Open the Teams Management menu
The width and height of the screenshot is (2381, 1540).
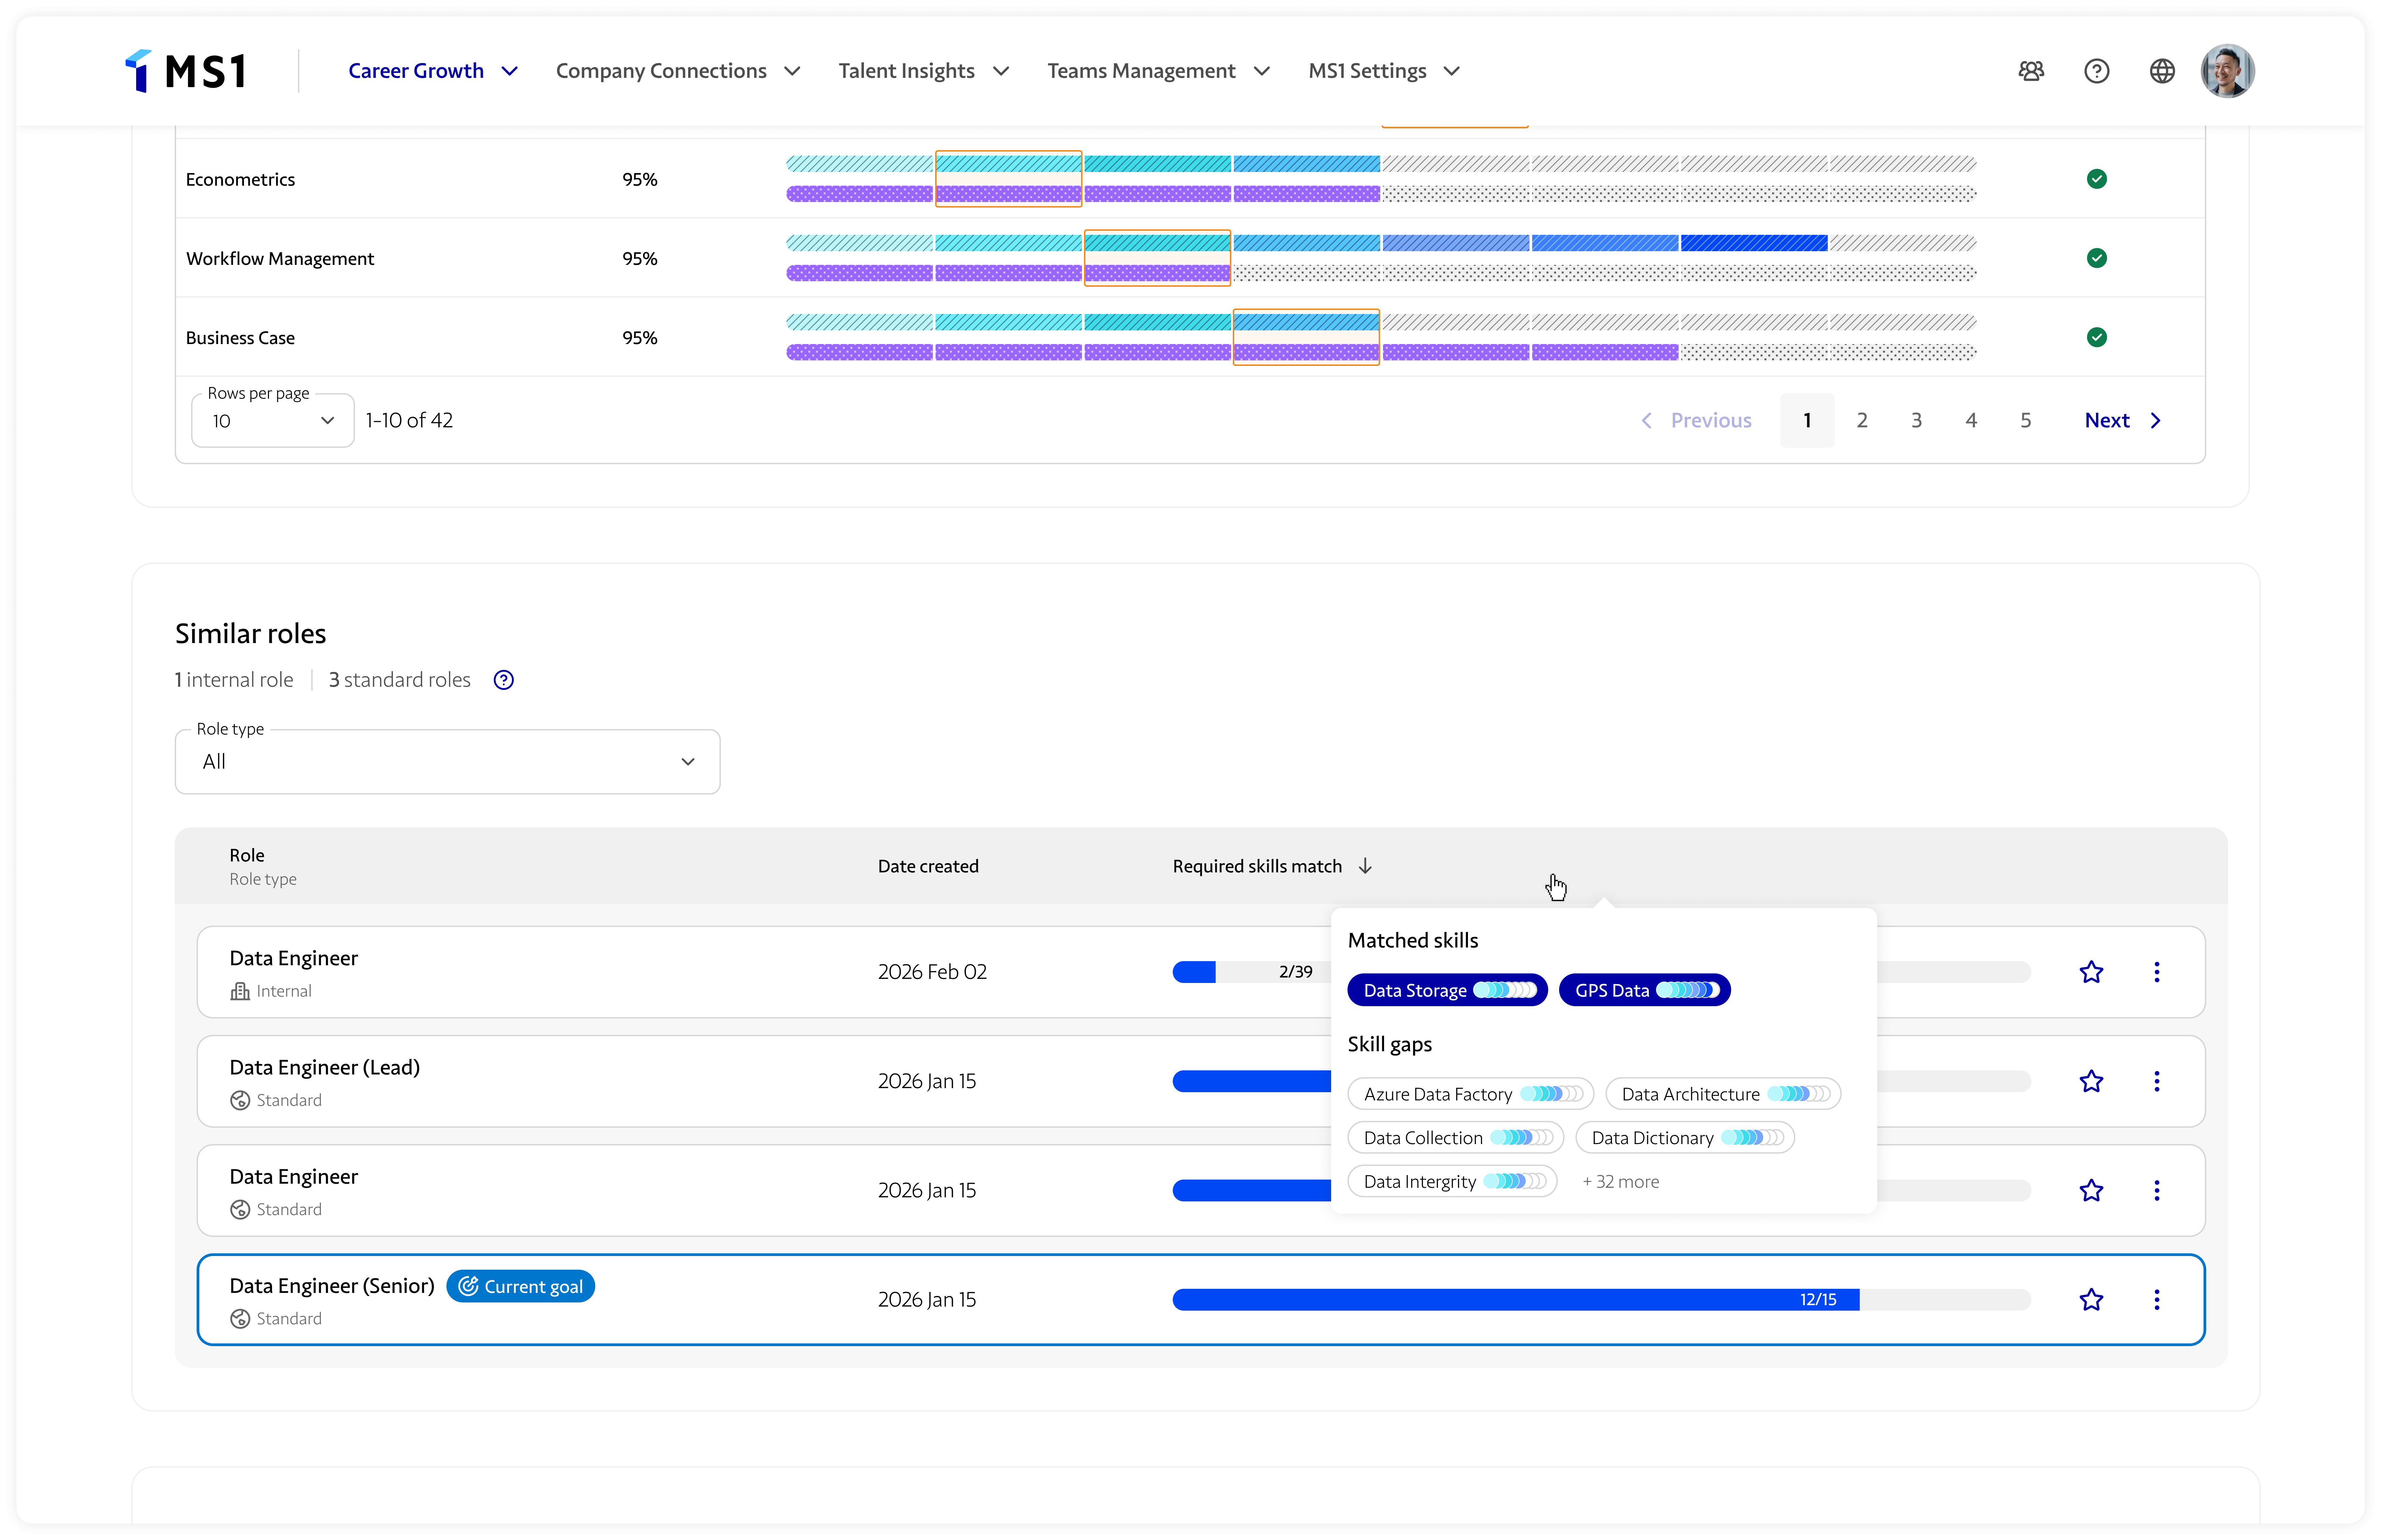pyautogui.click(x=1159, y=71)
